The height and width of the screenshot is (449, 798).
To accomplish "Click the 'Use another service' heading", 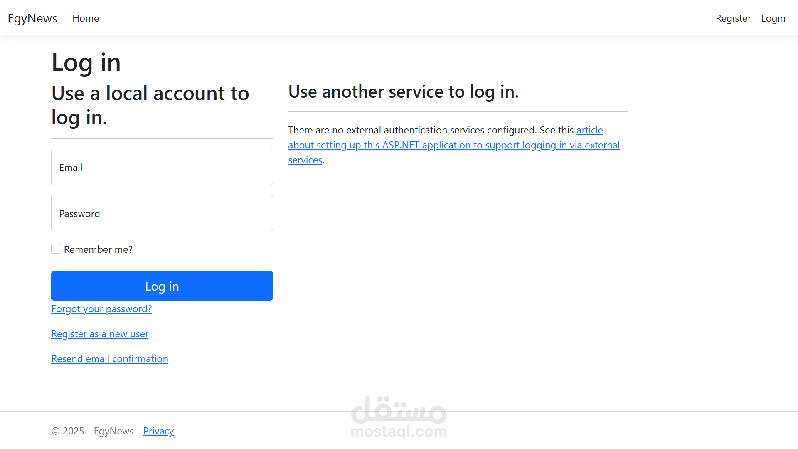I will click(x=404, y=91).
